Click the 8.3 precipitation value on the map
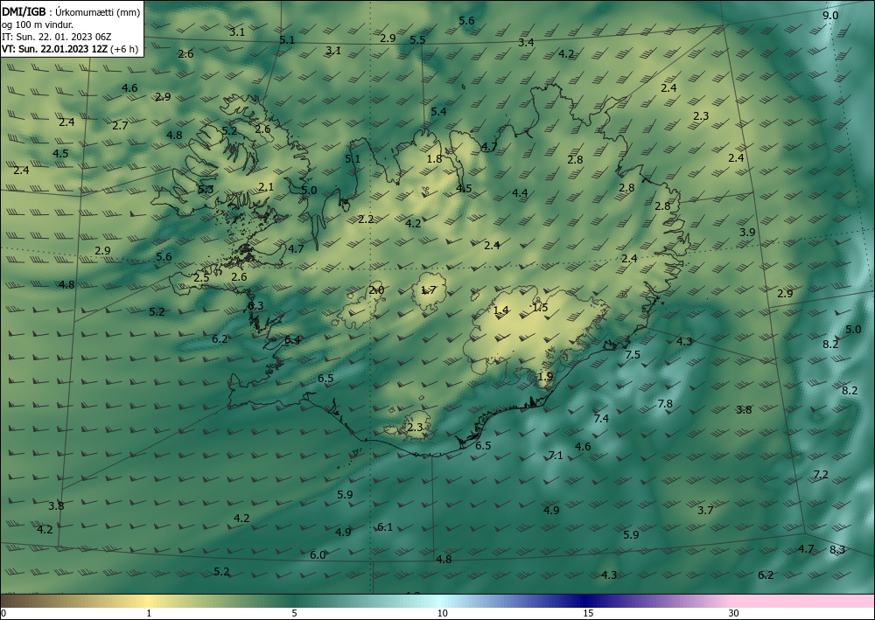 coord(837,550)
